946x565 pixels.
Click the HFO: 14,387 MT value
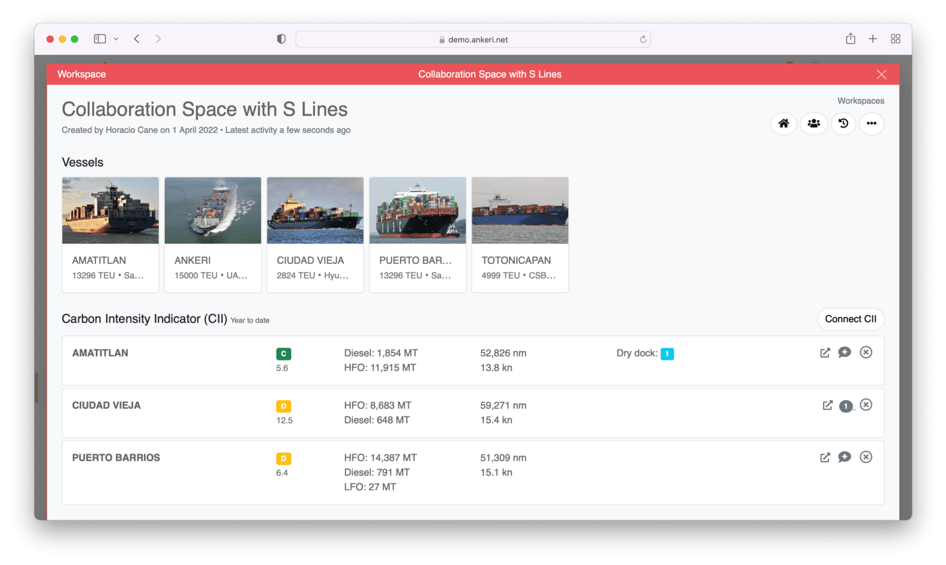click(x=380, y=458)
